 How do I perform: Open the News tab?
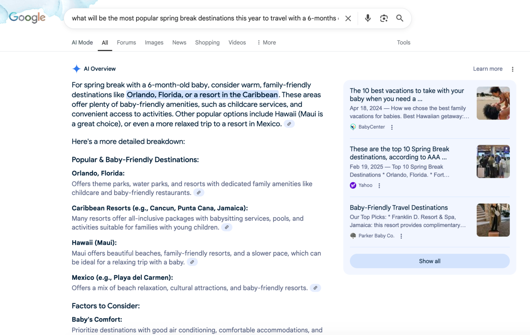coord(179,42)
